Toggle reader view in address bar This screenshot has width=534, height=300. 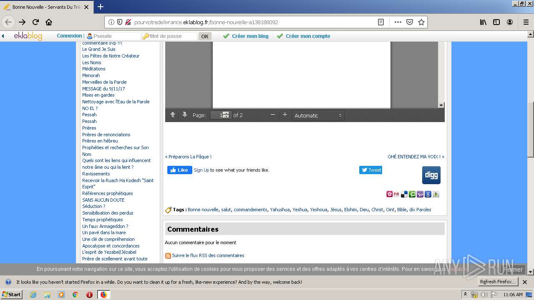pyautogui.click(x=381, y=22)
